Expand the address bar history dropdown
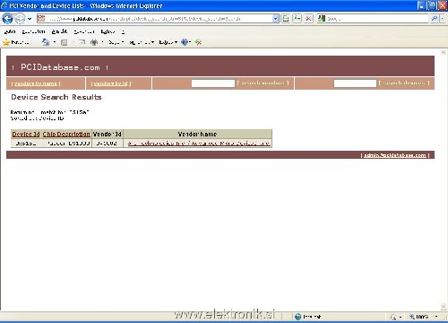This screenshot has height=323, width=448. click(275, 19)
